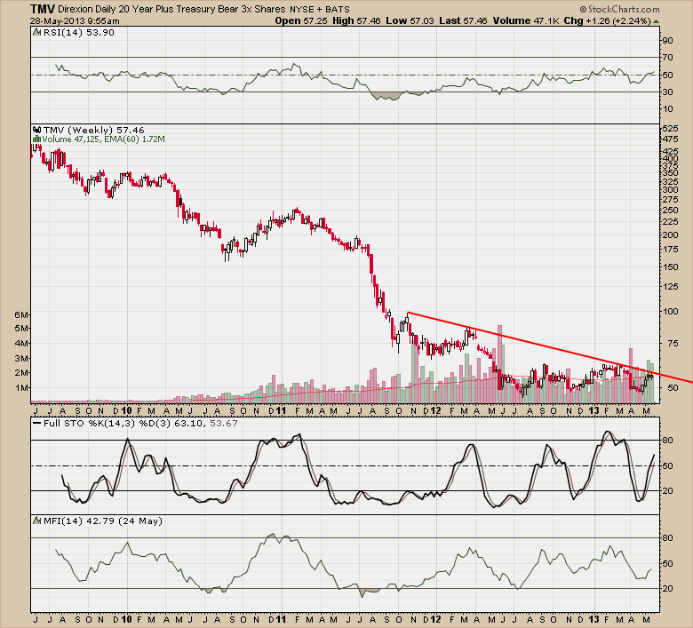Click the tallest volume bar near May 2012

[x=499, y=363]
